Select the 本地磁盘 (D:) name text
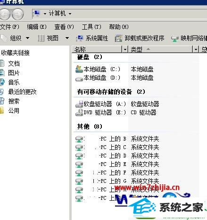The image size is (207, 220). point(102,78)
